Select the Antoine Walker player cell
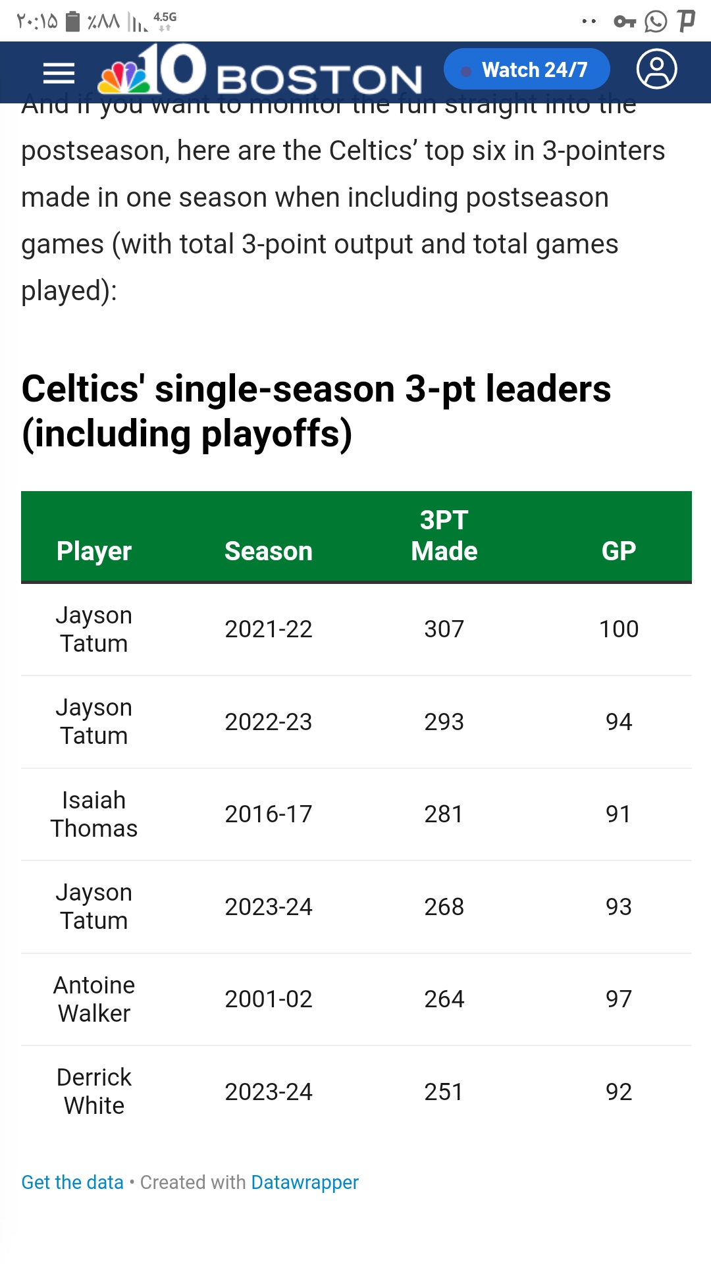Image resolution: width=711 pixels, height=1264 pixels. pyautogui.click(x=94, y=999)
